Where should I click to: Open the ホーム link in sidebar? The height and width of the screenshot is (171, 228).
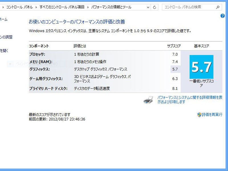pyautogui.click(x=3, y=19)
